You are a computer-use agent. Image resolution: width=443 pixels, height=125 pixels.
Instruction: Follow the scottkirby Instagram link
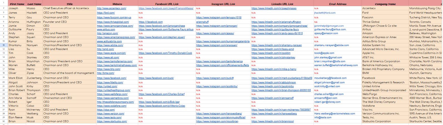217,86
